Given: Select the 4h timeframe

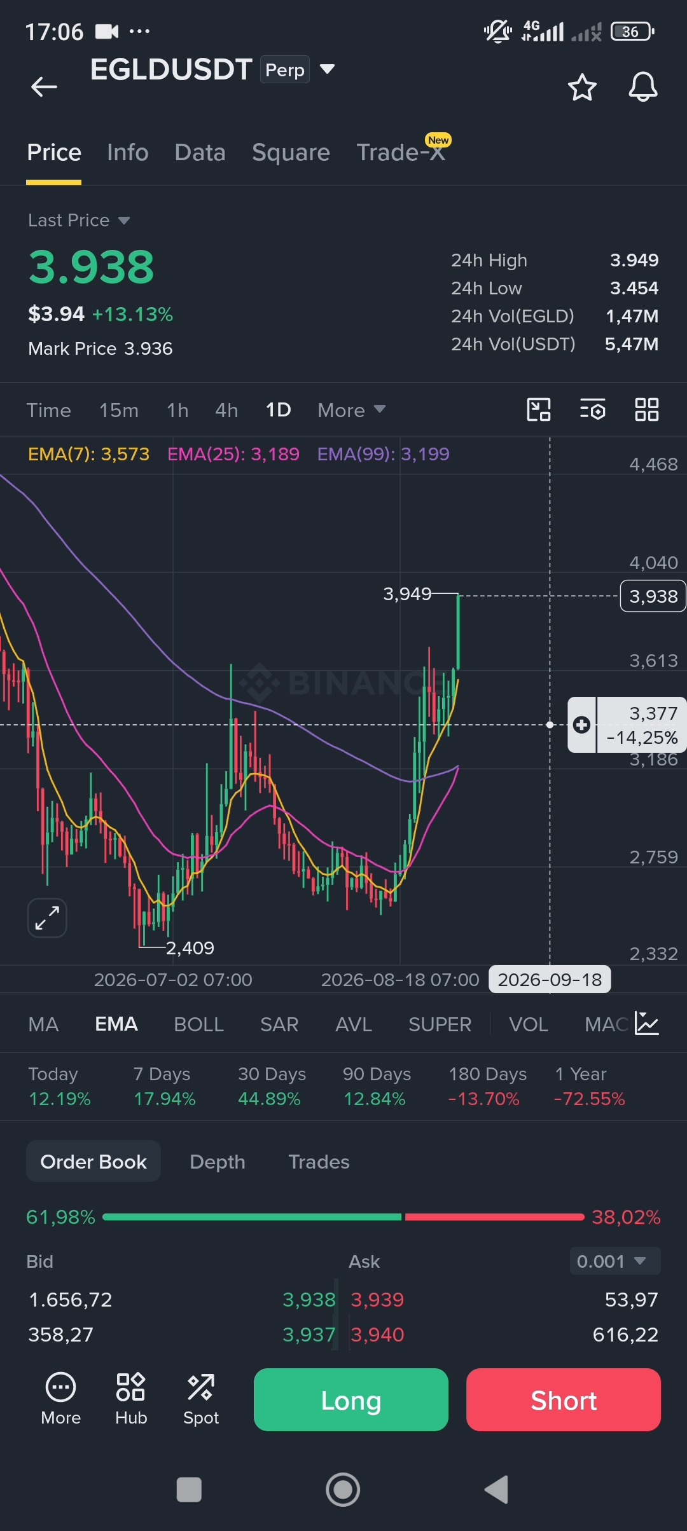Looking at the screenshot, I should coord(226,410).
